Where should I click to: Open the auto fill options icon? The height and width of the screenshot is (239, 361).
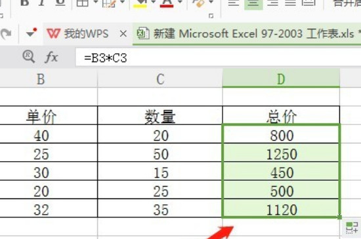click(x=352, y=227)
